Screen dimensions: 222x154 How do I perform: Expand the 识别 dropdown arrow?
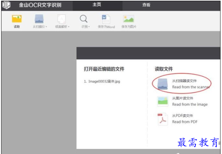click(x=89, y=27)
